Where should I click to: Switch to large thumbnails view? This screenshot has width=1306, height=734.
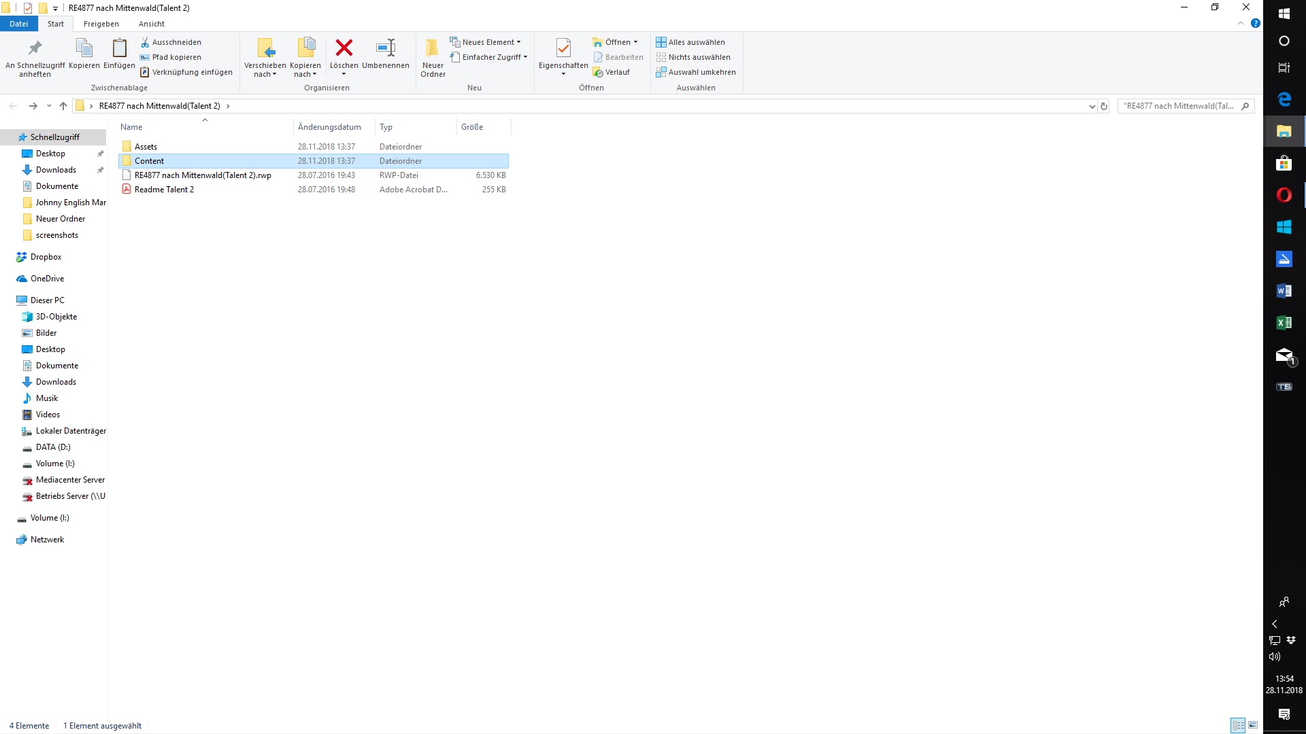(x=1253, y=725)
